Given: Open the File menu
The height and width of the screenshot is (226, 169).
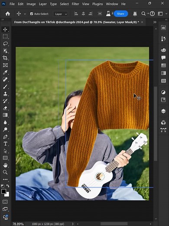Looking at the screenshot, I should [x=12, y=4].
